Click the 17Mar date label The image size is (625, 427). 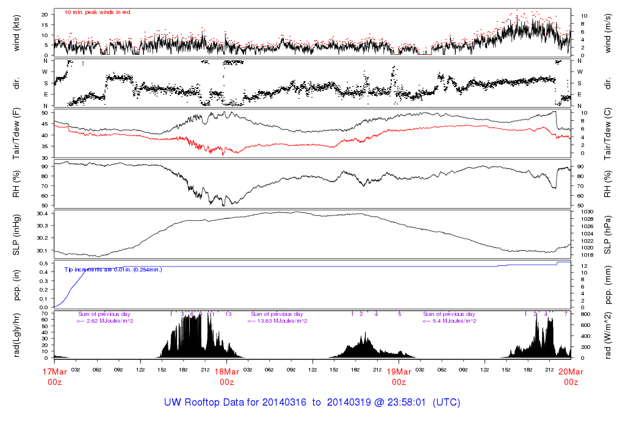click(x=54, y=372)
